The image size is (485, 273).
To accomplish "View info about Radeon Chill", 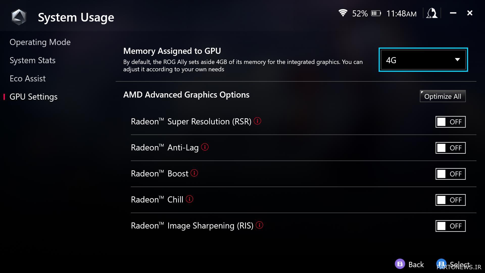I will coord(189,199).
